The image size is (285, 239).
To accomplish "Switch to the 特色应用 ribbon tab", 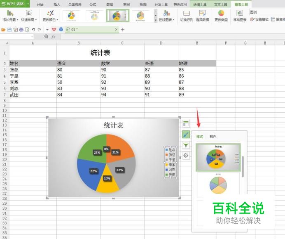I will tap(180, 5).
